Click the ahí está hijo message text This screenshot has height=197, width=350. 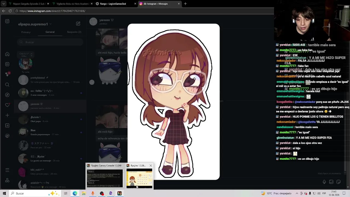click(105, 132)
